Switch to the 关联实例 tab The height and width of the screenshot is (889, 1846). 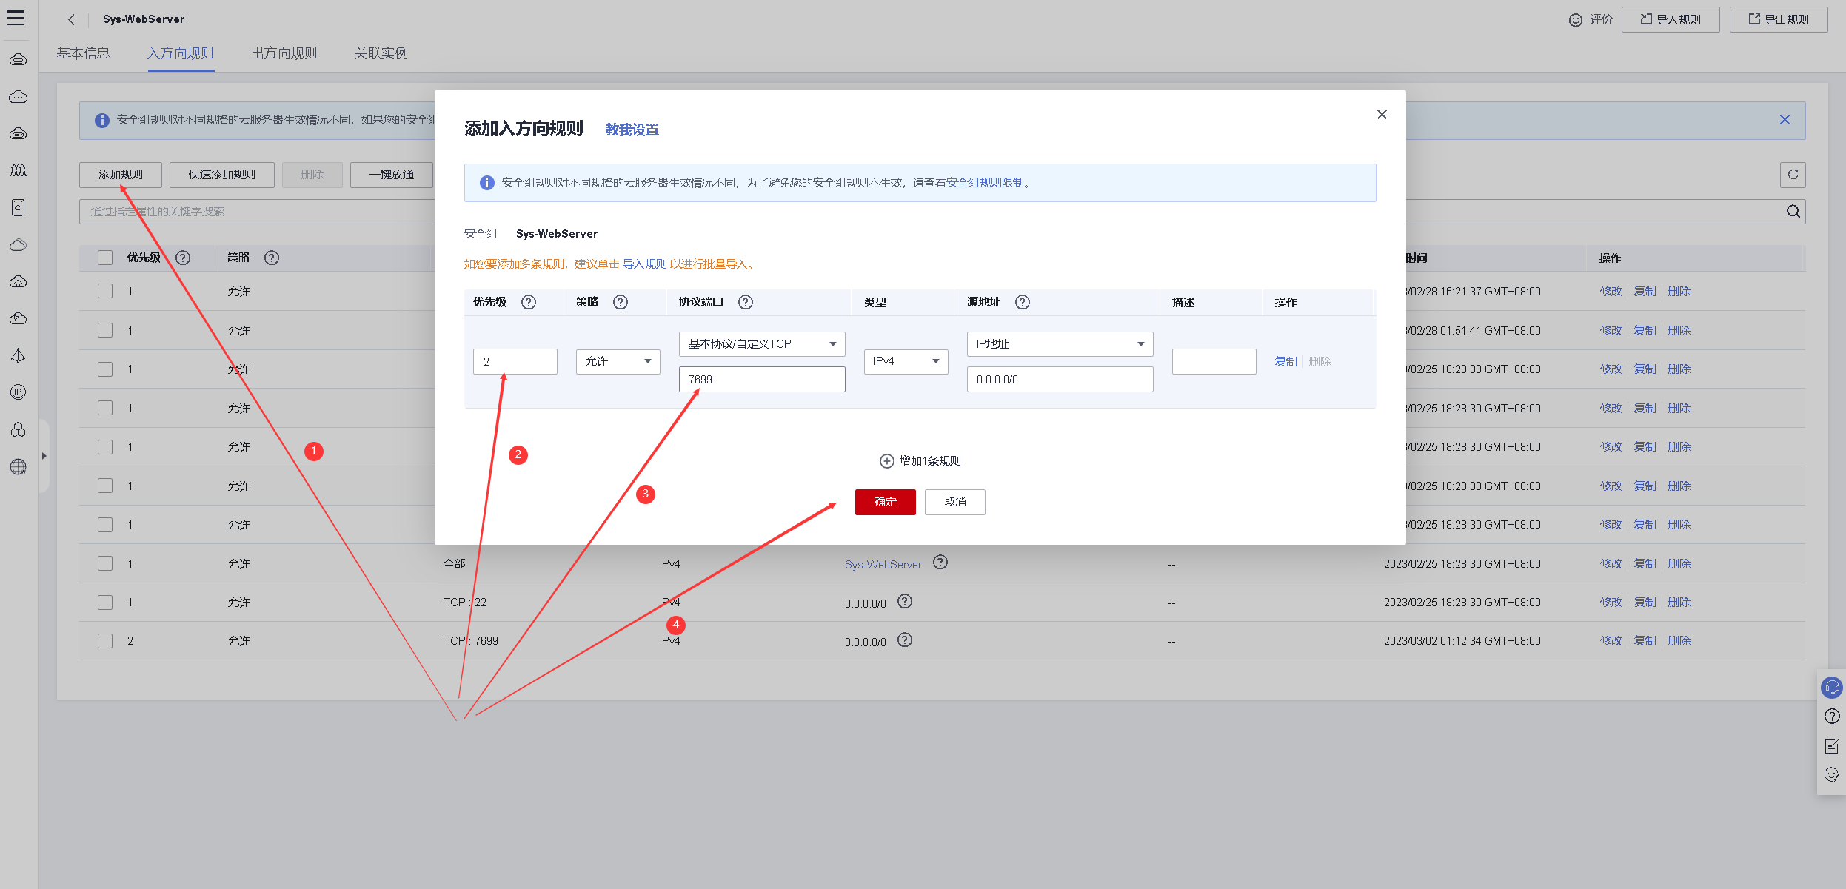coord(381,53)
